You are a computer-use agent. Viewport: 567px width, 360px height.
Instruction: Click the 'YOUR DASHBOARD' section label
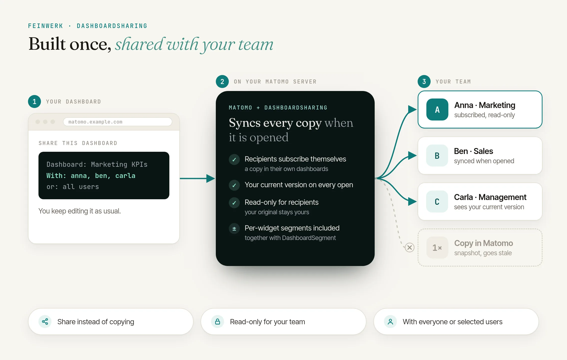coord(74,101)
